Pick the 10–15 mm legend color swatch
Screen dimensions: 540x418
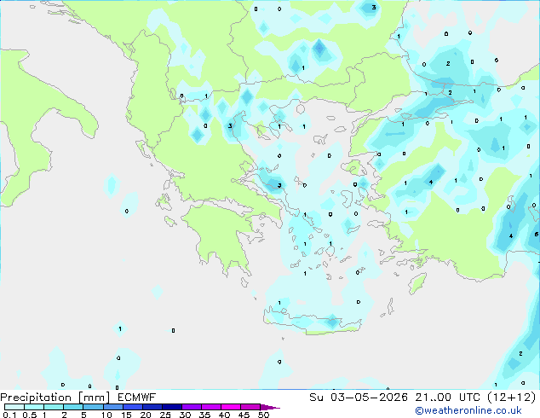point(112,407)
